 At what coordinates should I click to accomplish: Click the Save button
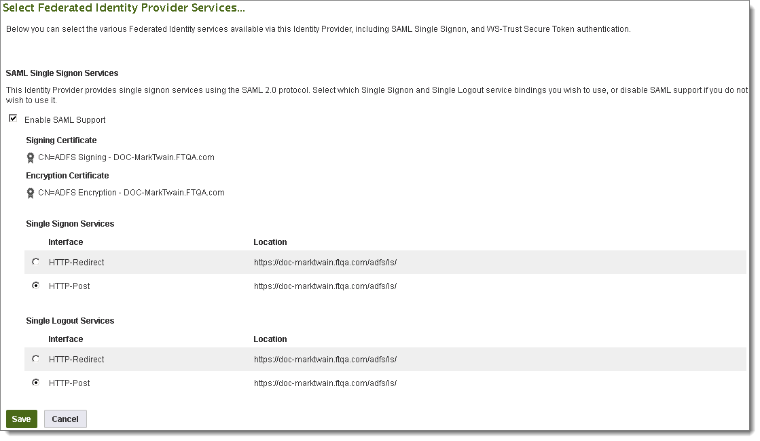(21, 419)
